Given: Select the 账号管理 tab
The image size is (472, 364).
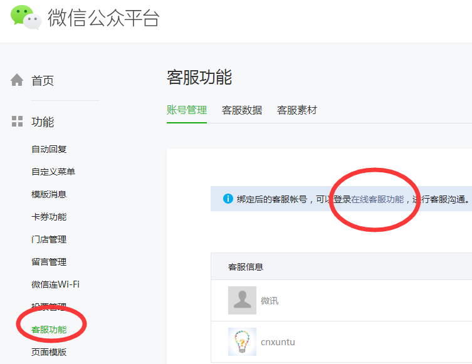Looking at the screenshot, I should [187, 110].
